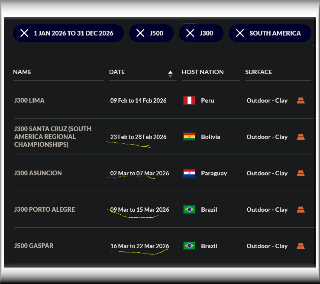Click Outdoor - Clay in Porto Alegre row
This screenshot has width=320, height=284.
pyautogui.click(x=267, y=210)
